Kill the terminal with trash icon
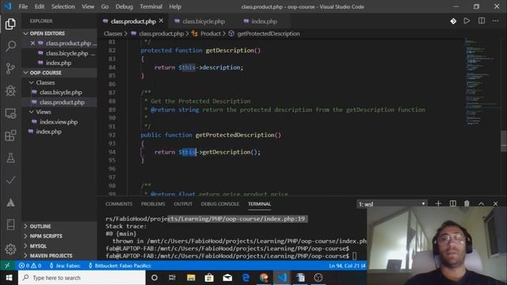The image size is (507, 285). [467, 203]
